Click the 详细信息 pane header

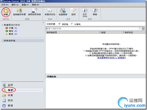pos(96,76)
